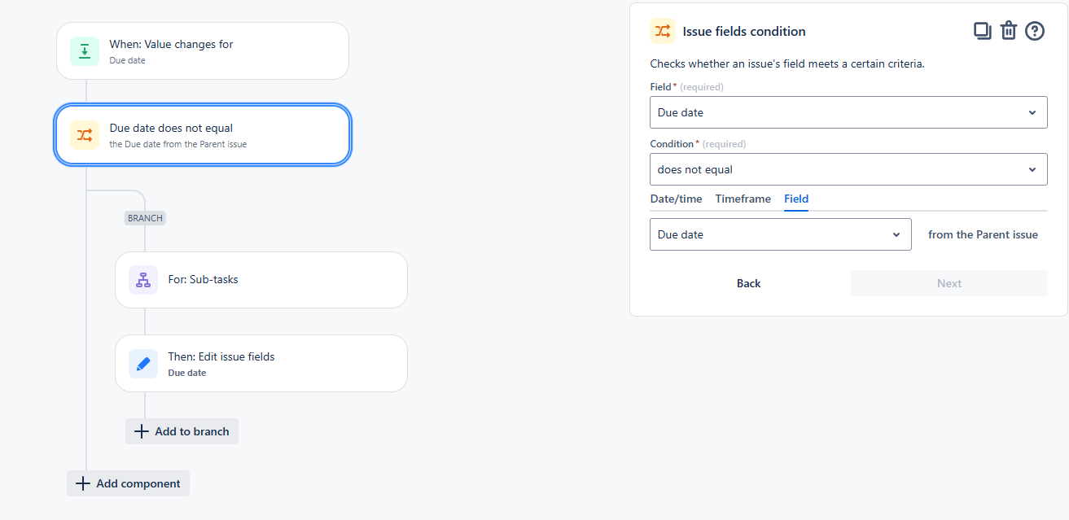Open the Field dropdown showing Due date
This screenshot has width=1069, height=520.
(848, 112)
